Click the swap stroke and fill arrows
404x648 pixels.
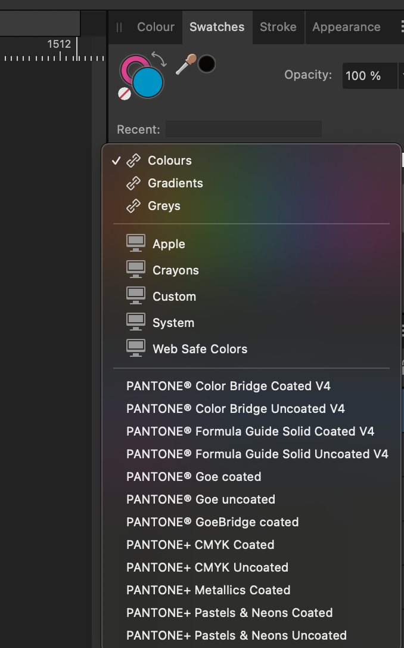[x=159, y=58]
